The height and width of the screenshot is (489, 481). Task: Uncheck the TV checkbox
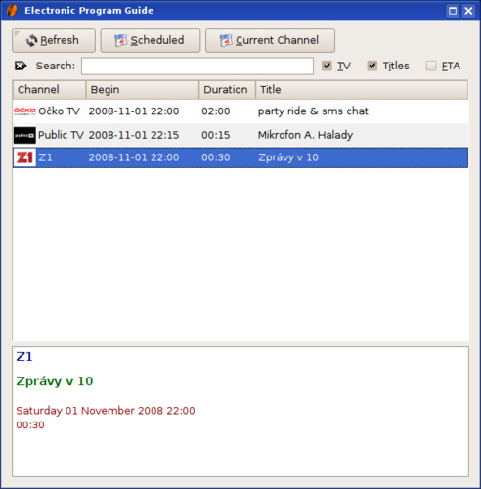click(x=327, y=66)
